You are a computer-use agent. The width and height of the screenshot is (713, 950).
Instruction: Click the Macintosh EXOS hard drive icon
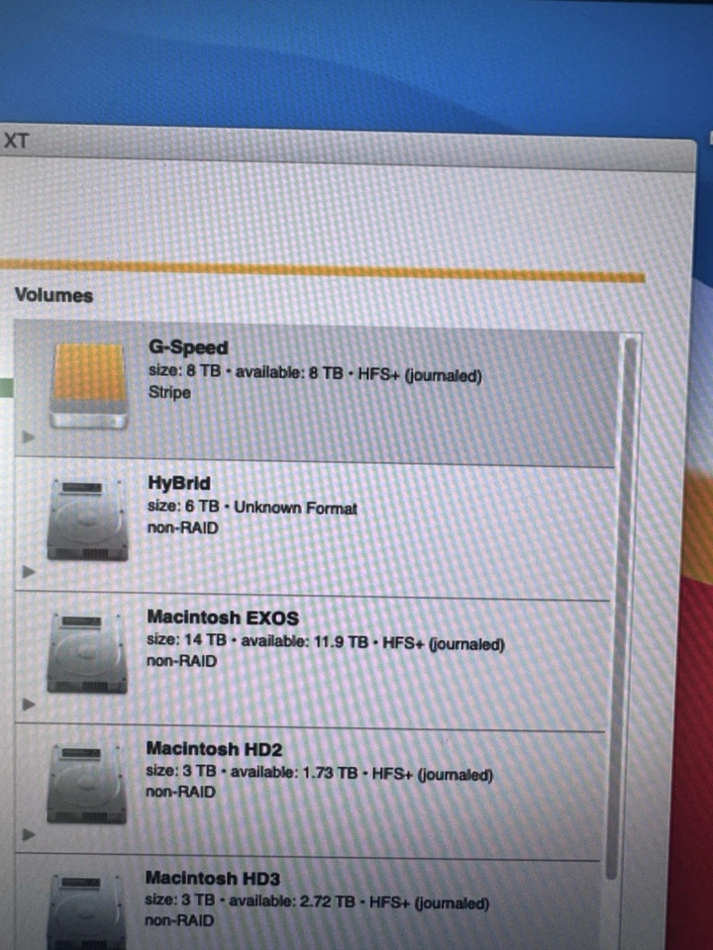pyautogui.click(x=87, y=652)
